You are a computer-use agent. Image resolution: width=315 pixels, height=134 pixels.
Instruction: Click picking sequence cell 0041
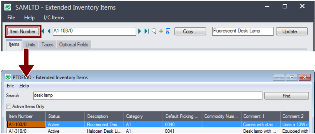[182, 131]
